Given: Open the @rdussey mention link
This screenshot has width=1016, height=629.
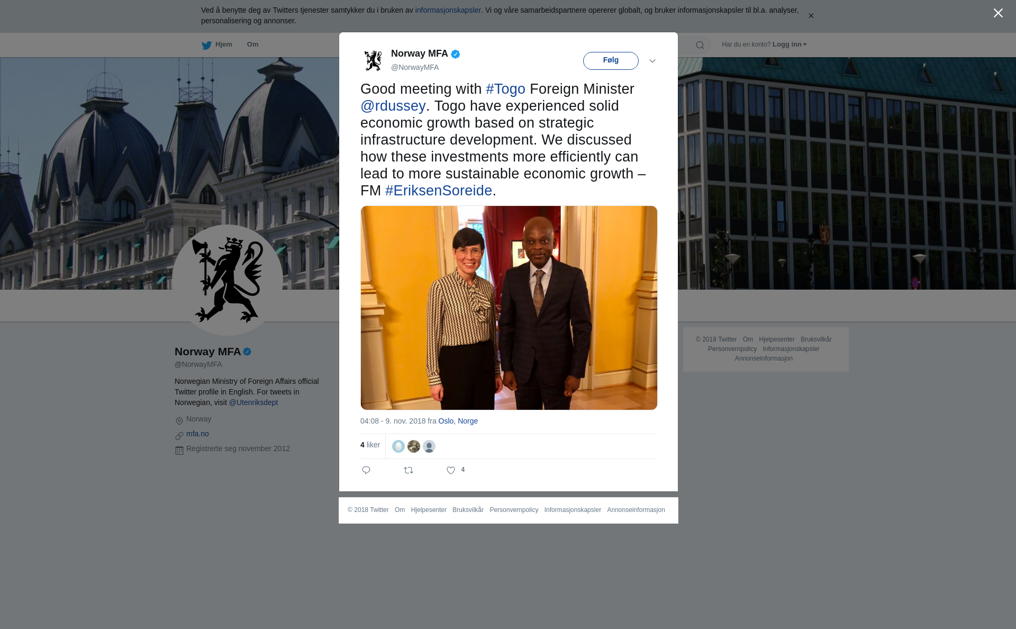Looking at the screenshot, I should pyautogui.click(x=393, y=106).
